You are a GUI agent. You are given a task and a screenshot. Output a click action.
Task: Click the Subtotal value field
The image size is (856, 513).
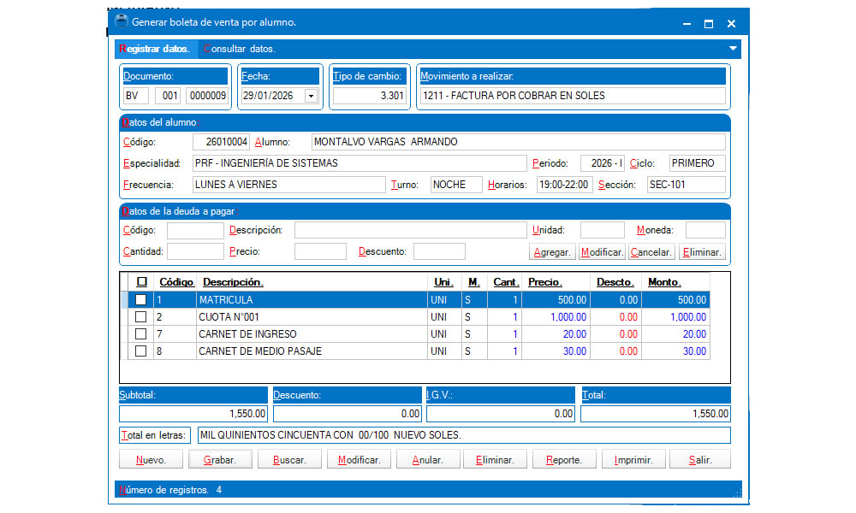pyautogui.click(x=193, y=414)
